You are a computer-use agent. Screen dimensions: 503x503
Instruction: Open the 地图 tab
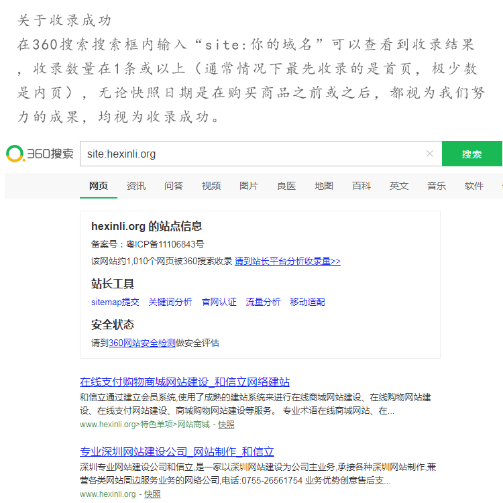[x=324, y=186]
